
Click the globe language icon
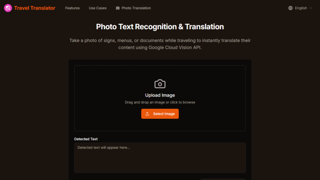click(x=290, y=8)
